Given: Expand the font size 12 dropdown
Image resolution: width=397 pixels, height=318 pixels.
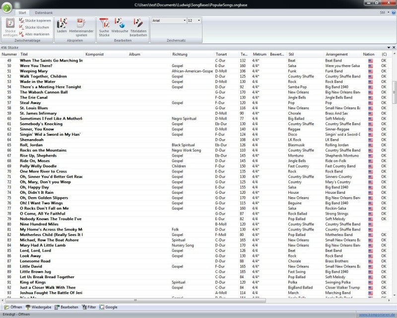Looking at the screenshot, I should tap(194, 20).
